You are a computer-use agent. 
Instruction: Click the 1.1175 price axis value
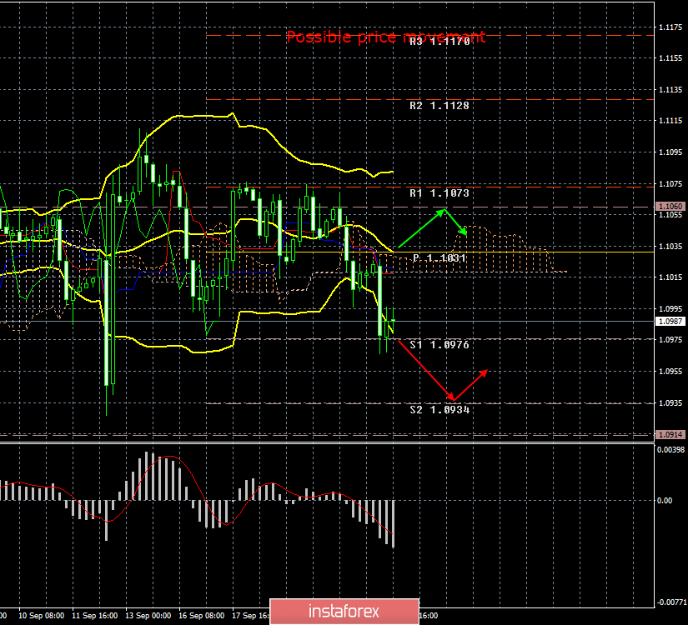coord(670,27)
